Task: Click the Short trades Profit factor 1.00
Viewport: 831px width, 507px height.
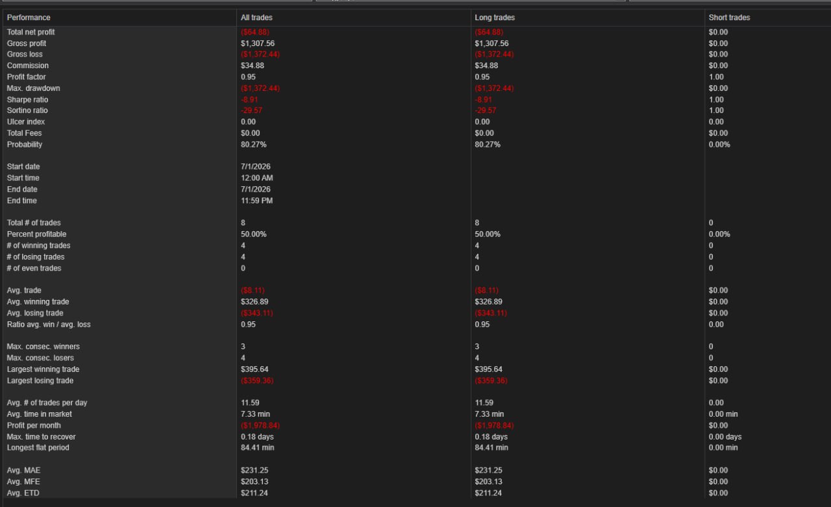Action: [x=716, y=77]
